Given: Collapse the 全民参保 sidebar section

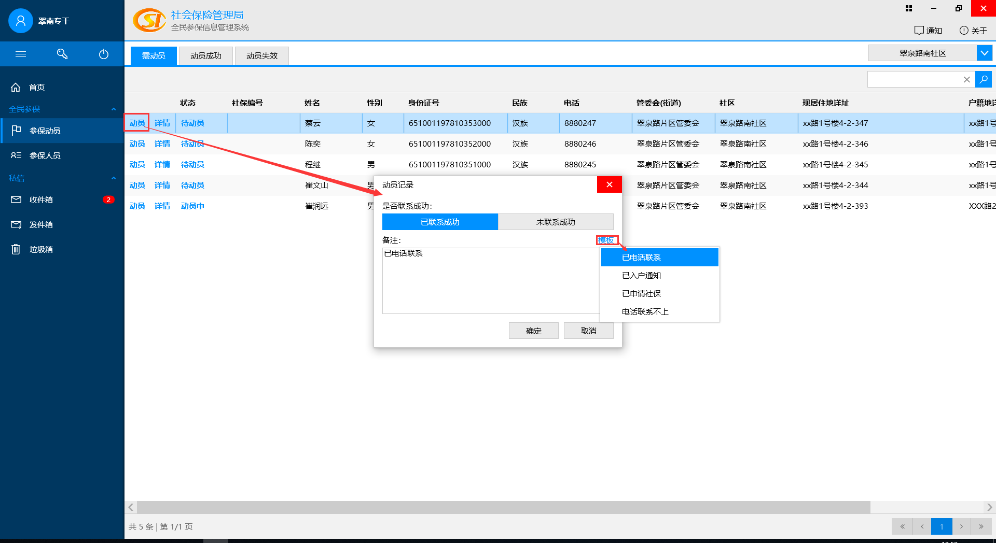Looking at the screenshot, I should coord(114,109).
